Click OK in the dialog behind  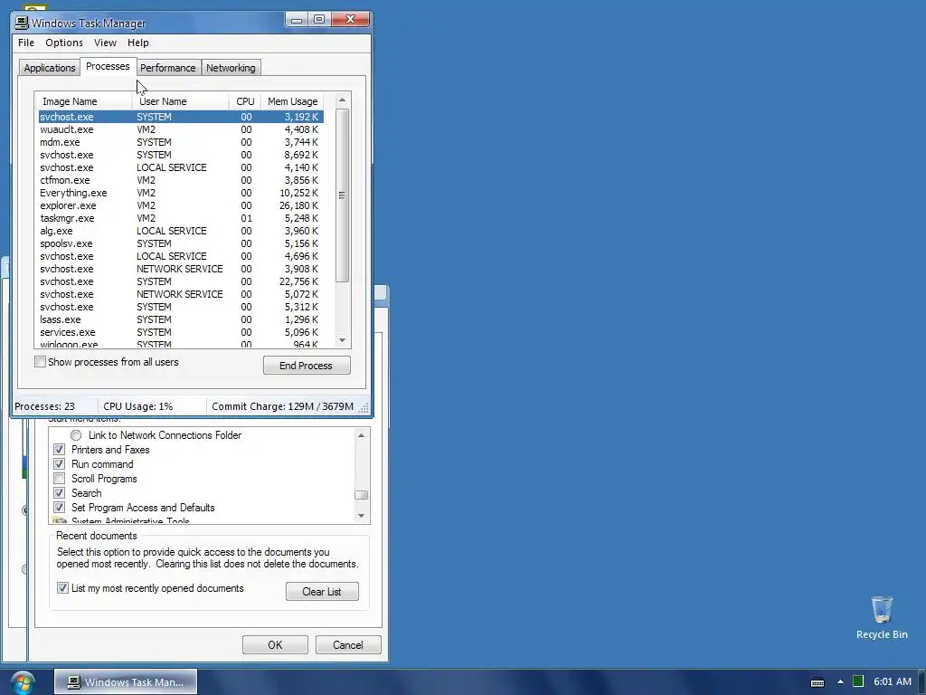coord(275,644)
